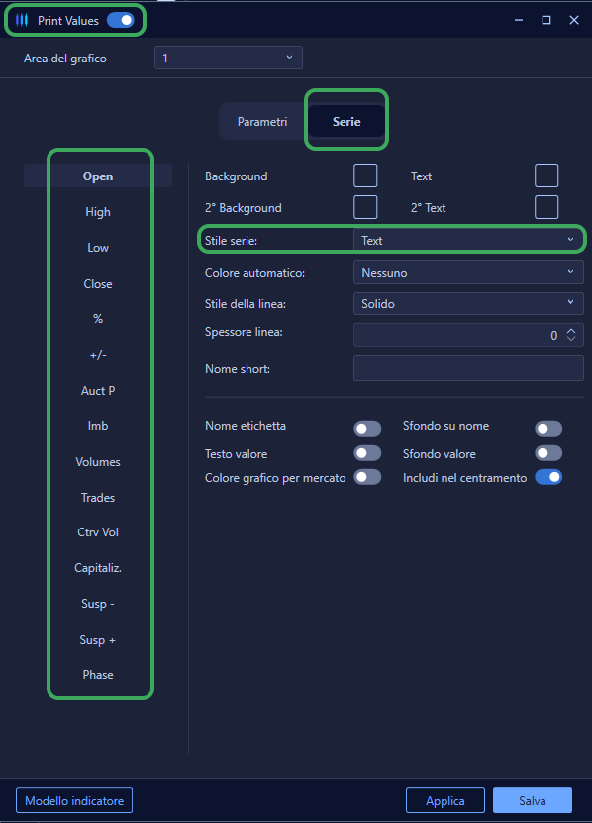Click the Applica button
This screenshot has width=592, height=823.
point(444,800)
